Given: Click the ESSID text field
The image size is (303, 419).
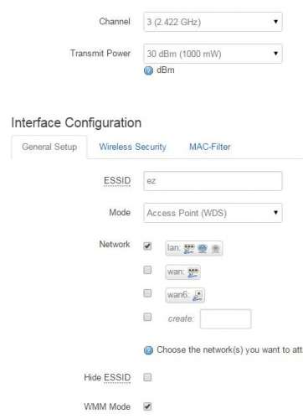Looking at the screenshot, I should (x=213, y=181).
